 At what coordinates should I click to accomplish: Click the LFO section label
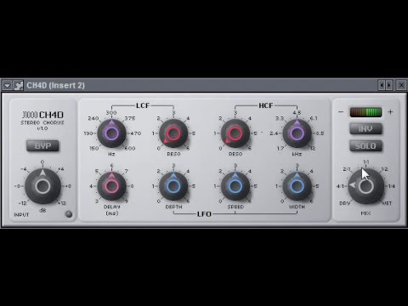click(x=204, y=214)
